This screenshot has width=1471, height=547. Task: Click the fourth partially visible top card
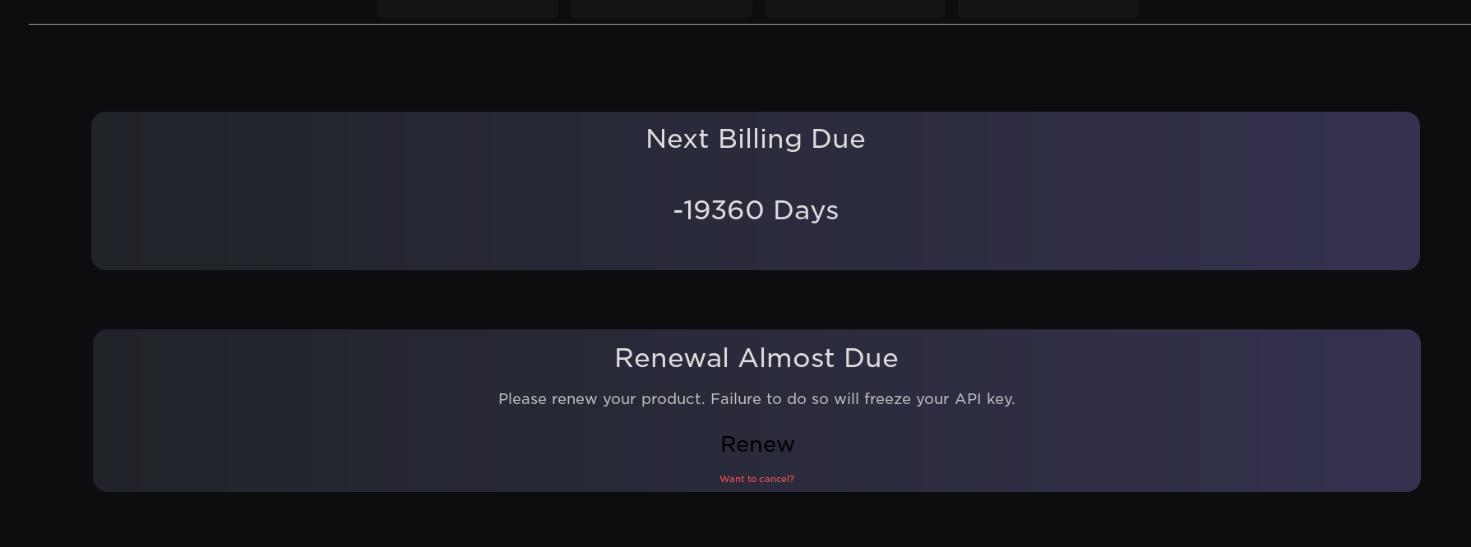[x=1048, y=8]
